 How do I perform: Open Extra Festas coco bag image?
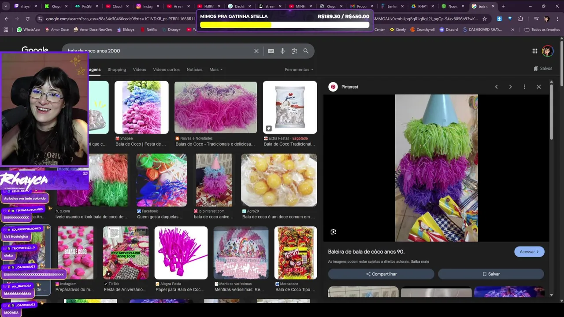tap(289, 107)
